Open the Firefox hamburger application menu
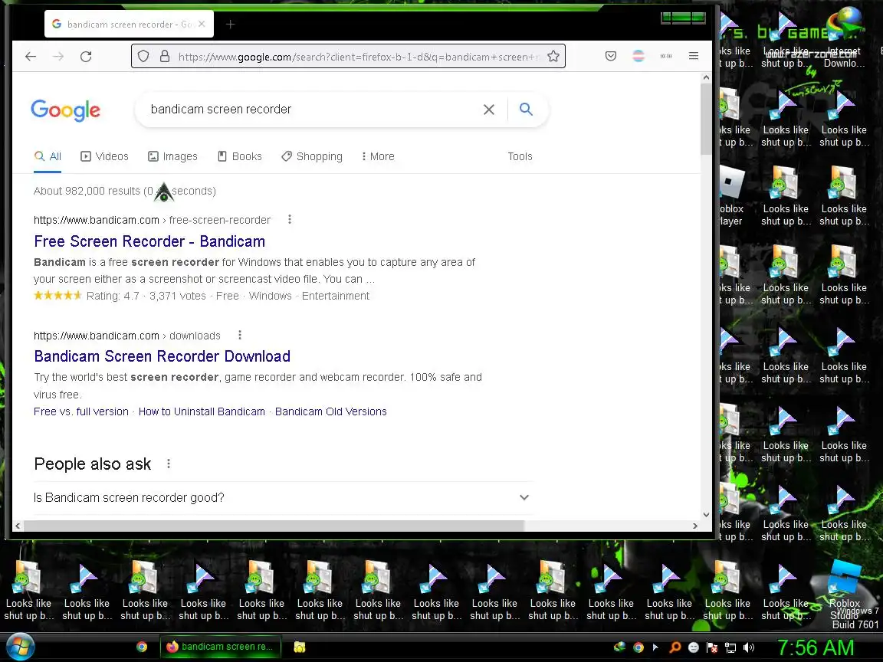 click(694, 56)
